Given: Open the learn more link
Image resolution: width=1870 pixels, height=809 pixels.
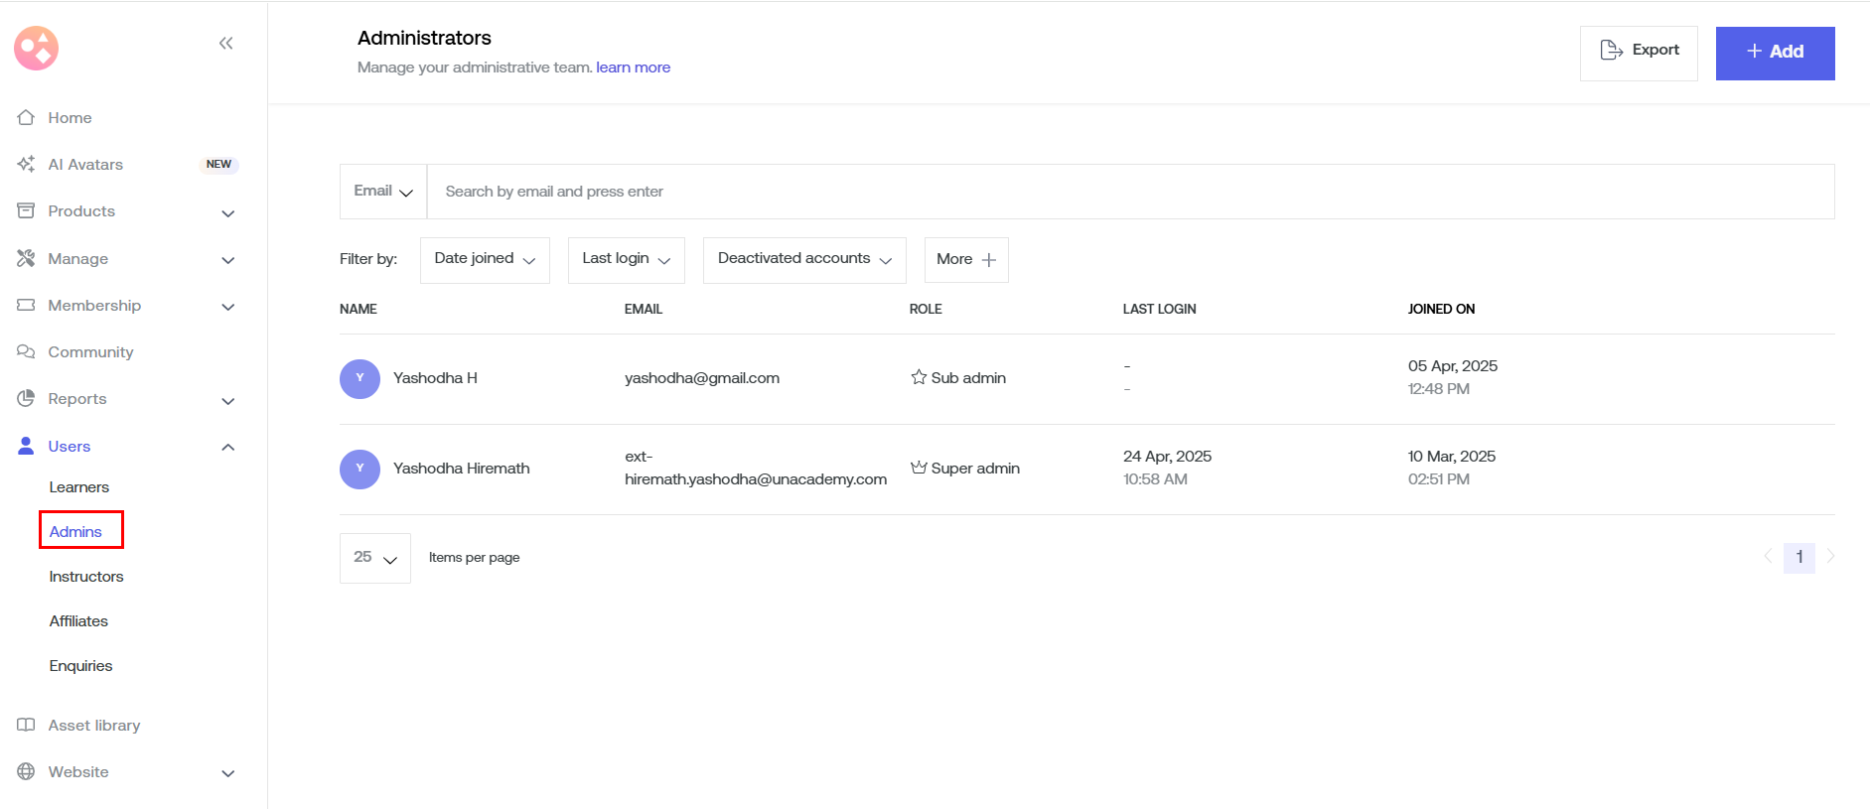Looking at the screenshot, I should pyautogui.click(x=633, y=67).
